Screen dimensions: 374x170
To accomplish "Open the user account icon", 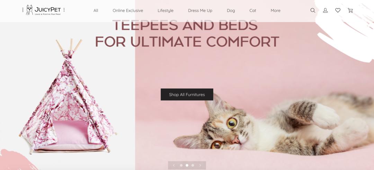I will click(325, 10).
